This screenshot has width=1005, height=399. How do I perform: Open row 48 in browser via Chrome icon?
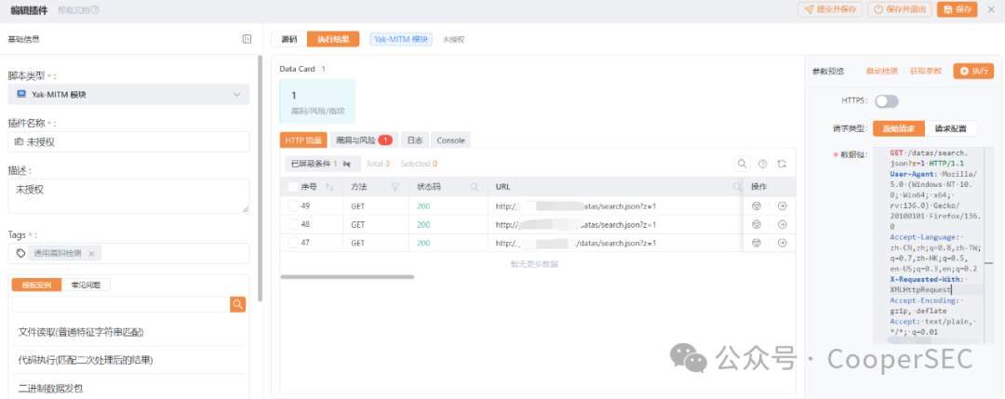757,225
